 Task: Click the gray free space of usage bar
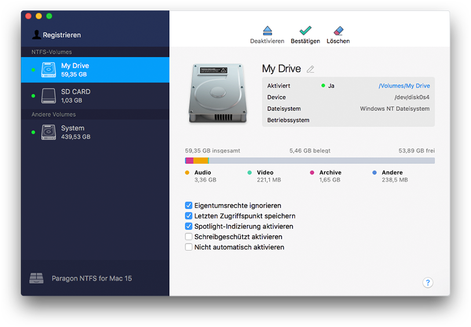point(322,161)
